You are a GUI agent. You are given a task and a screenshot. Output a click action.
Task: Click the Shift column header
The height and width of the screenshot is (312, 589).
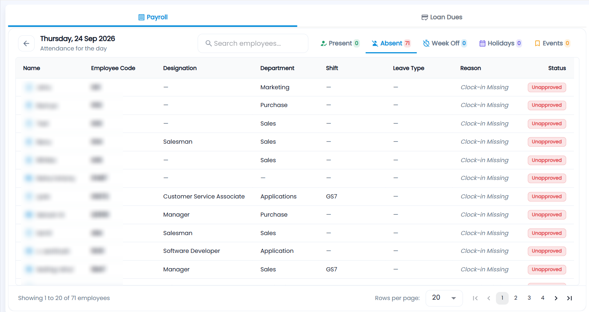[332, 68]
